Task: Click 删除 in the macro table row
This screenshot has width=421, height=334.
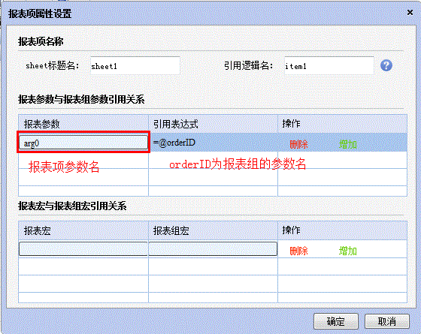Action: 298,251
